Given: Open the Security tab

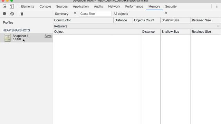Looking at the screenshot, I should 171,7.
